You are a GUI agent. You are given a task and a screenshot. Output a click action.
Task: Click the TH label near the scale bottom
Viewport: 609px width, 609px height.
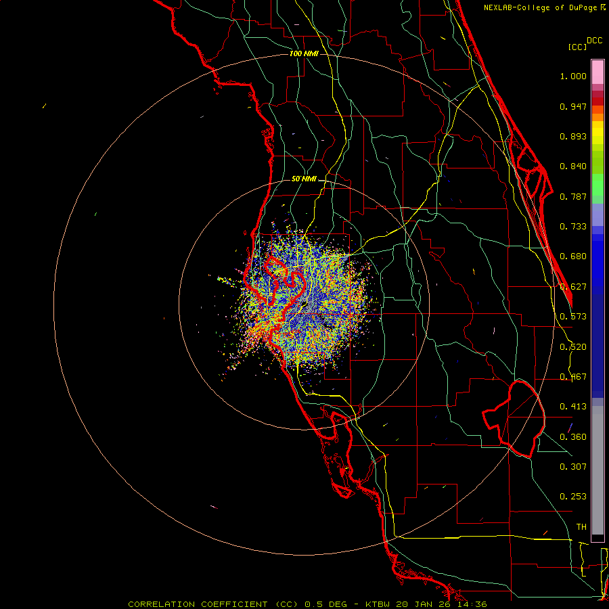581,527
